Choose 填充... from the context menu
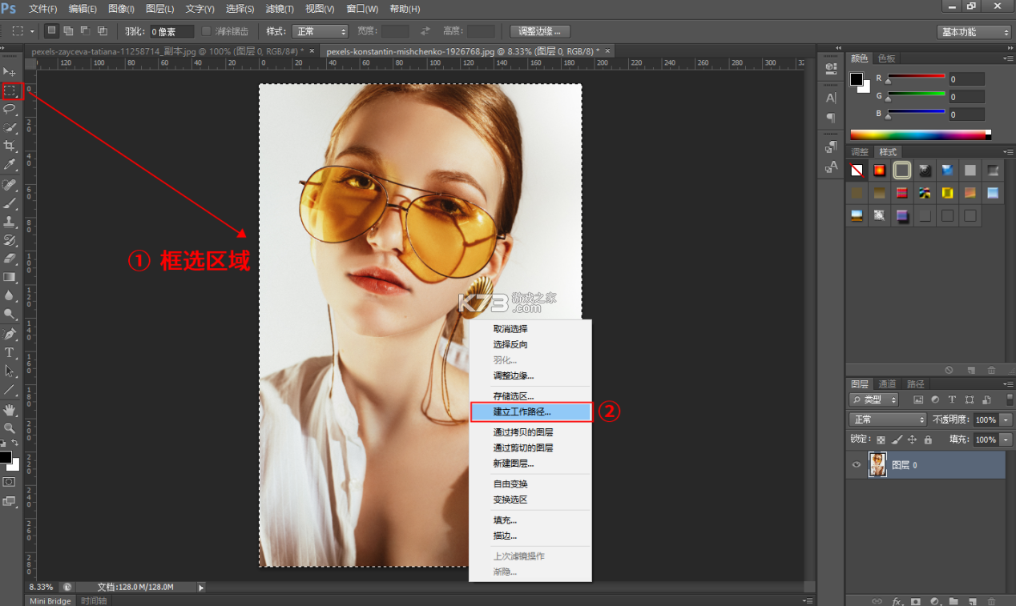 pos(505,520)
